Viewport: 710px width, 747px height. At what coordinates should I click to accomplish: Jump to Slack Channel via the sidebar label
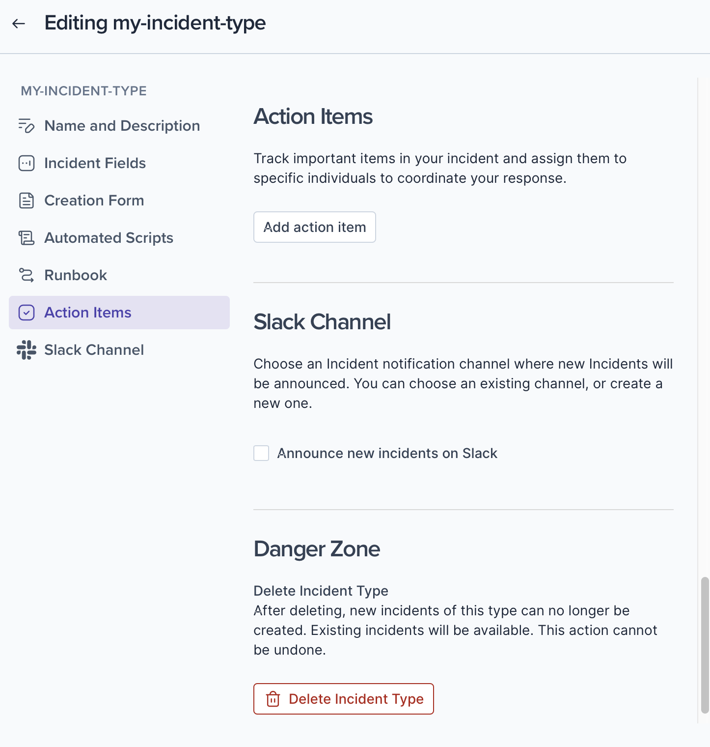[x=94, y=350]
